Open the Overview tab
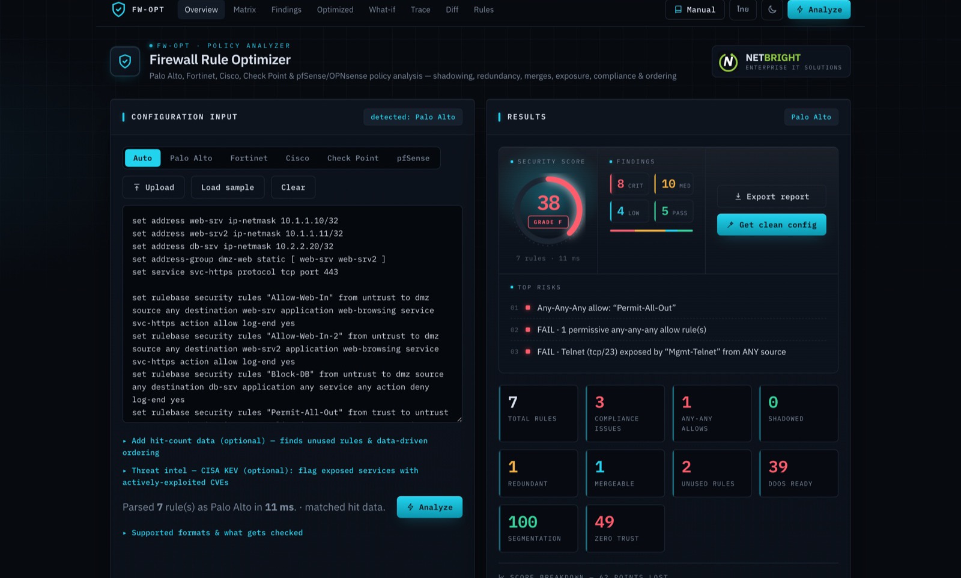 [201, 10]
